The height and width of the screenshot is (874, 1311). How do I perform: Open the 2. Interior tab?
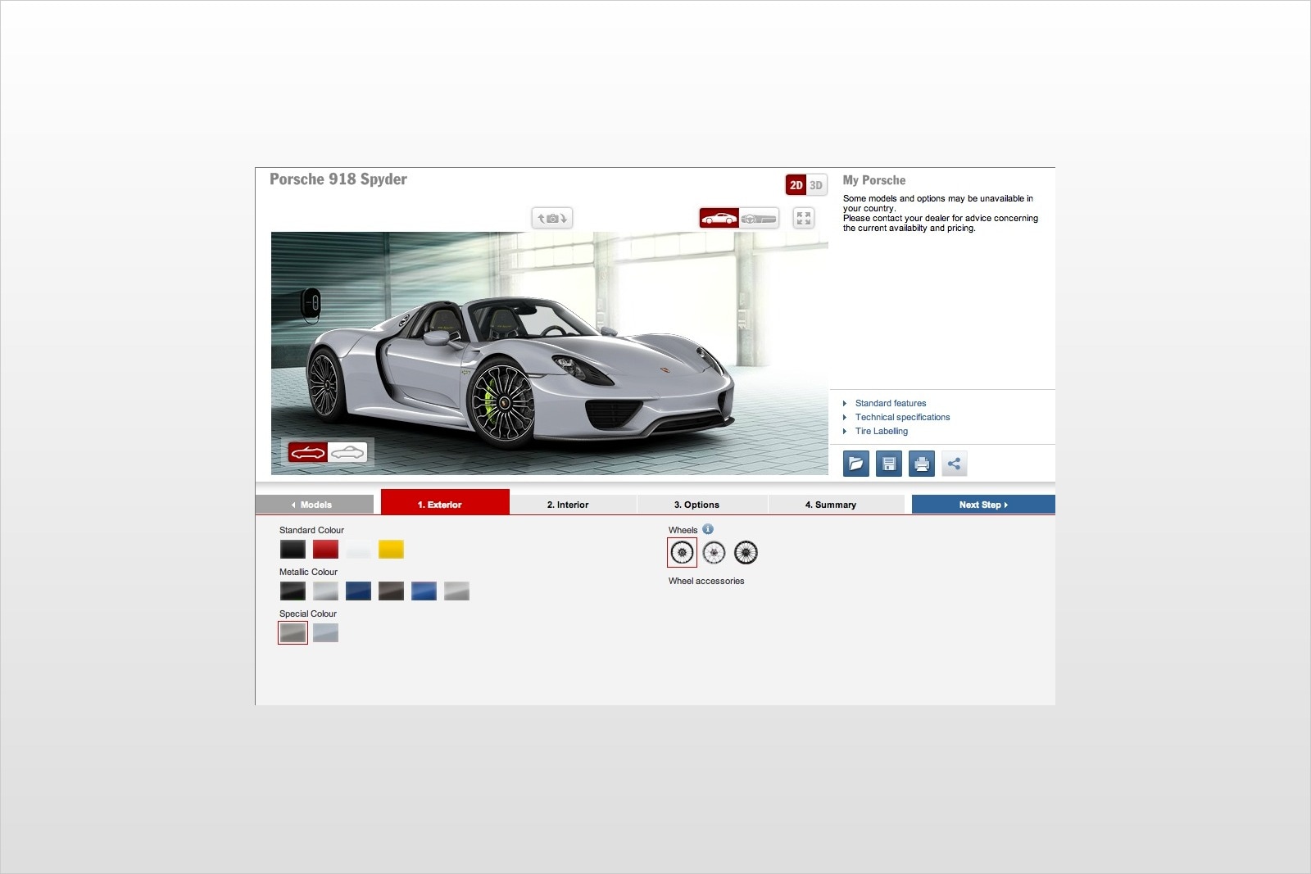click(573, 505)
